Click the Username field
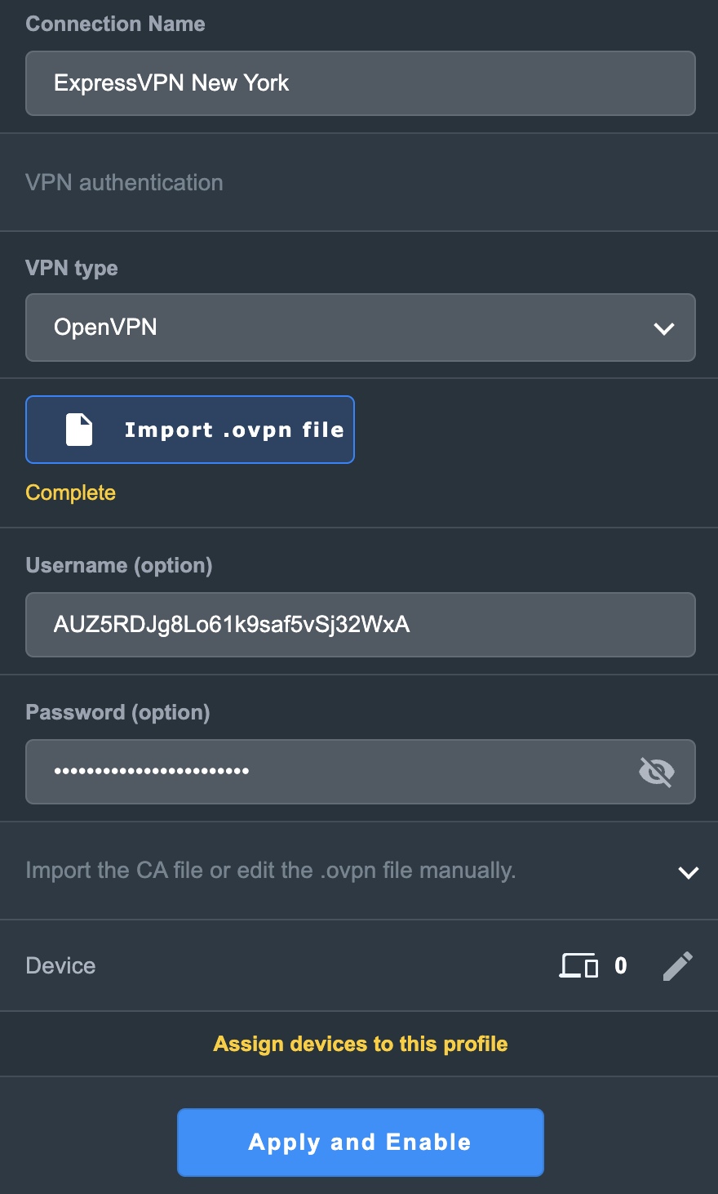 pyautogui.click(x=361, y=625)
